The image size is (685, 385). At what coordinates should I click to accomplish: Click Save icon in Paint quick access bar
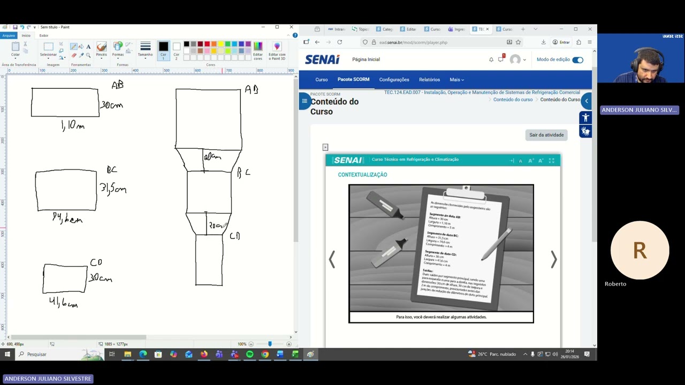[x=15, y=27]
